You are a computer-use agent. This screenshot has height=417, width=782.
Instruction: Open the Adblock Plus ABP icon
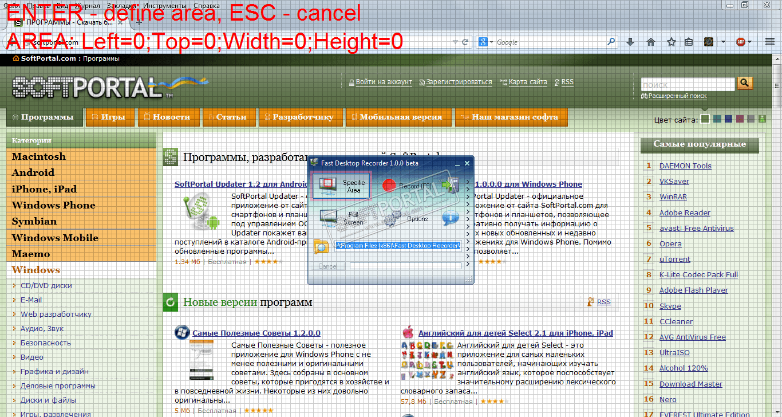point(741,42)
